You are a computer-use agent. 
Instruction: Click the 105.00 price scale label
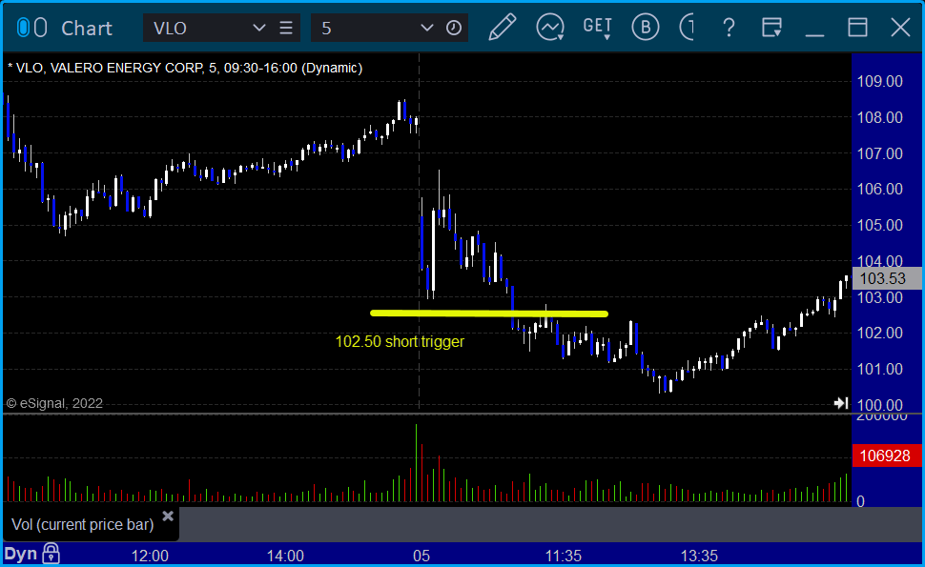[879, 225]
